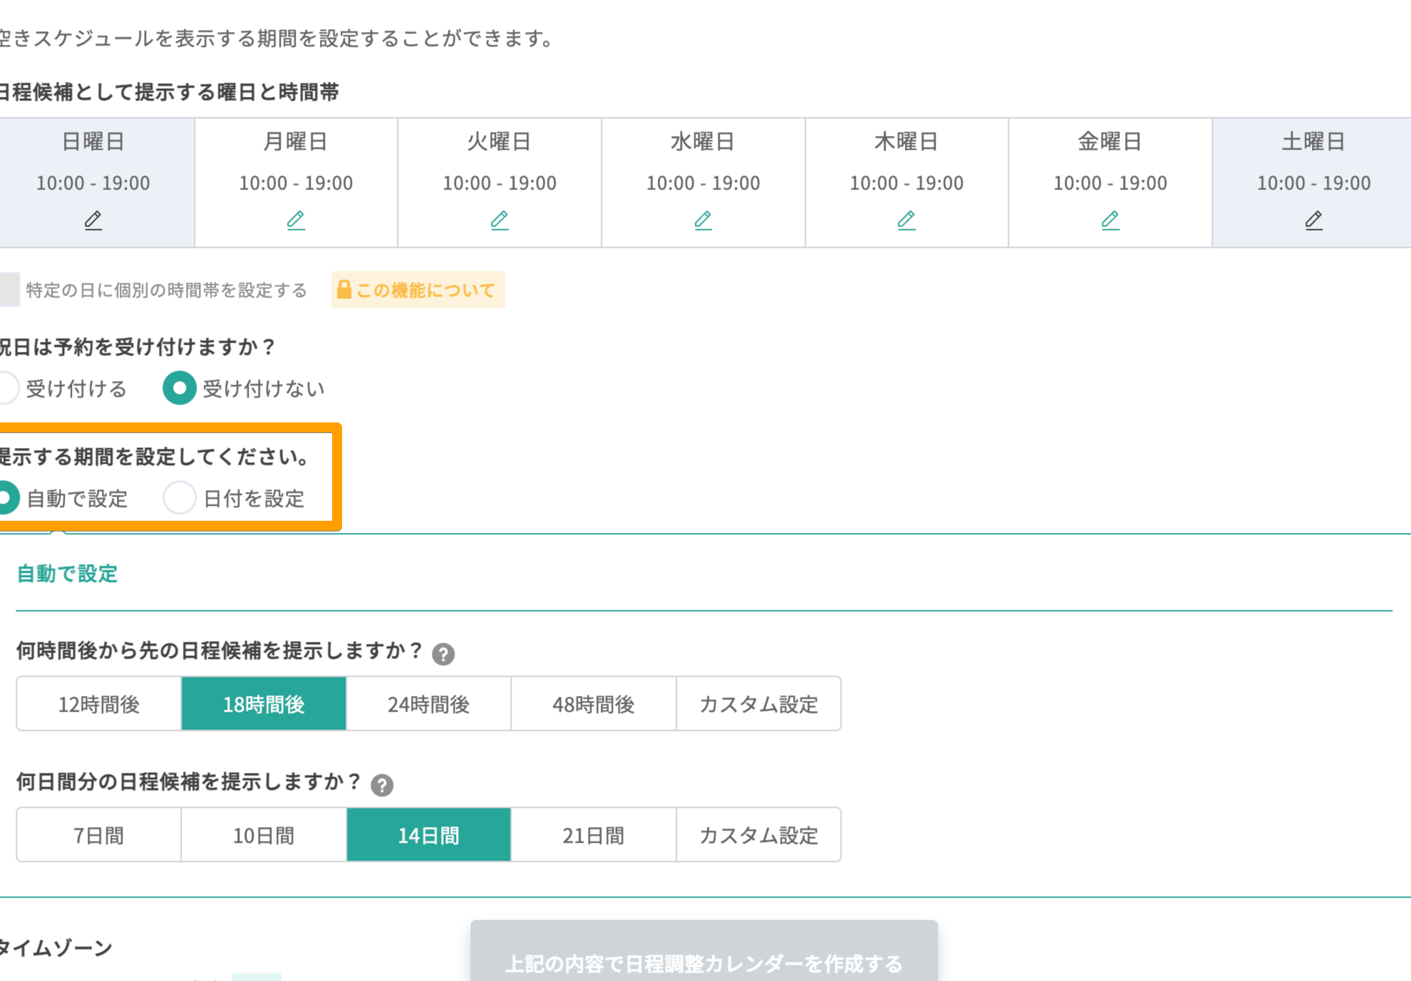Image resolution: width=1411 pixels, height=981 pixels.
Task: Select 受け付けない holiday radio button
Action: click(x=180, y=388)
